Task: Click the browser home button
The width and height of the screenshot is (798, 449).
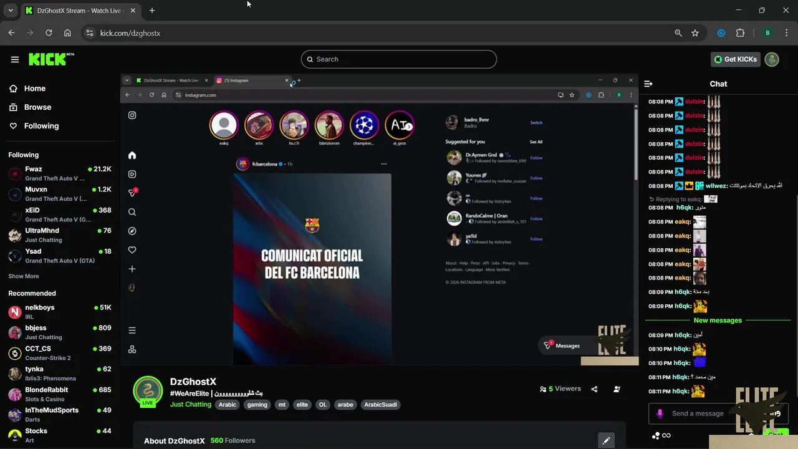Action: coord(67,33)
